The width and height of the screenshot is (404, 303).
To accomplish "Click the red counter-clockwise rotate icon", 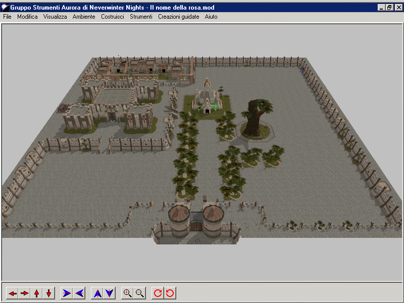I will [170, 293].
